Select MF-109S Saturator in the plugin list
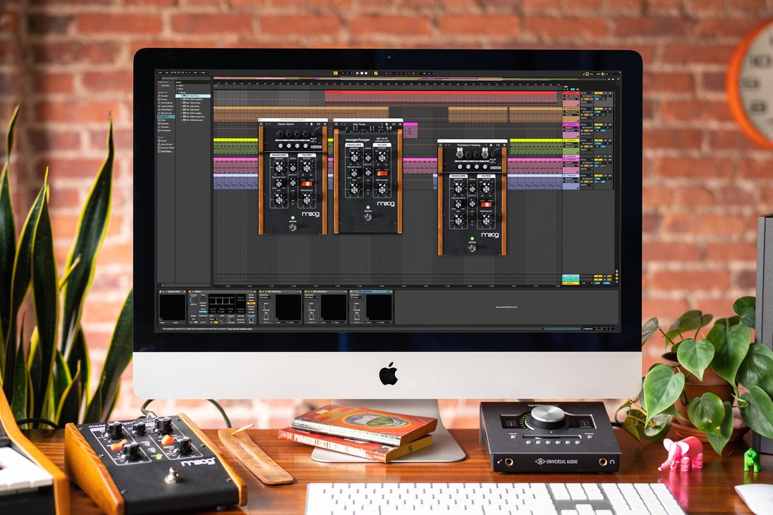773x515 pixels. [193, 119]
